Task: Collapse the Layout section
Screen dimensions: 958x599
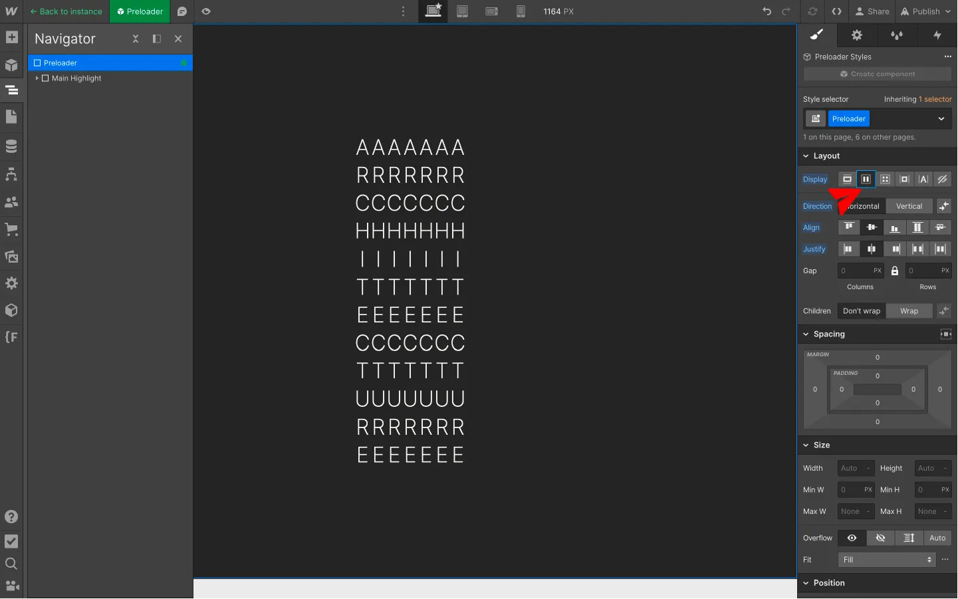Action: click(x=806, y=156)
